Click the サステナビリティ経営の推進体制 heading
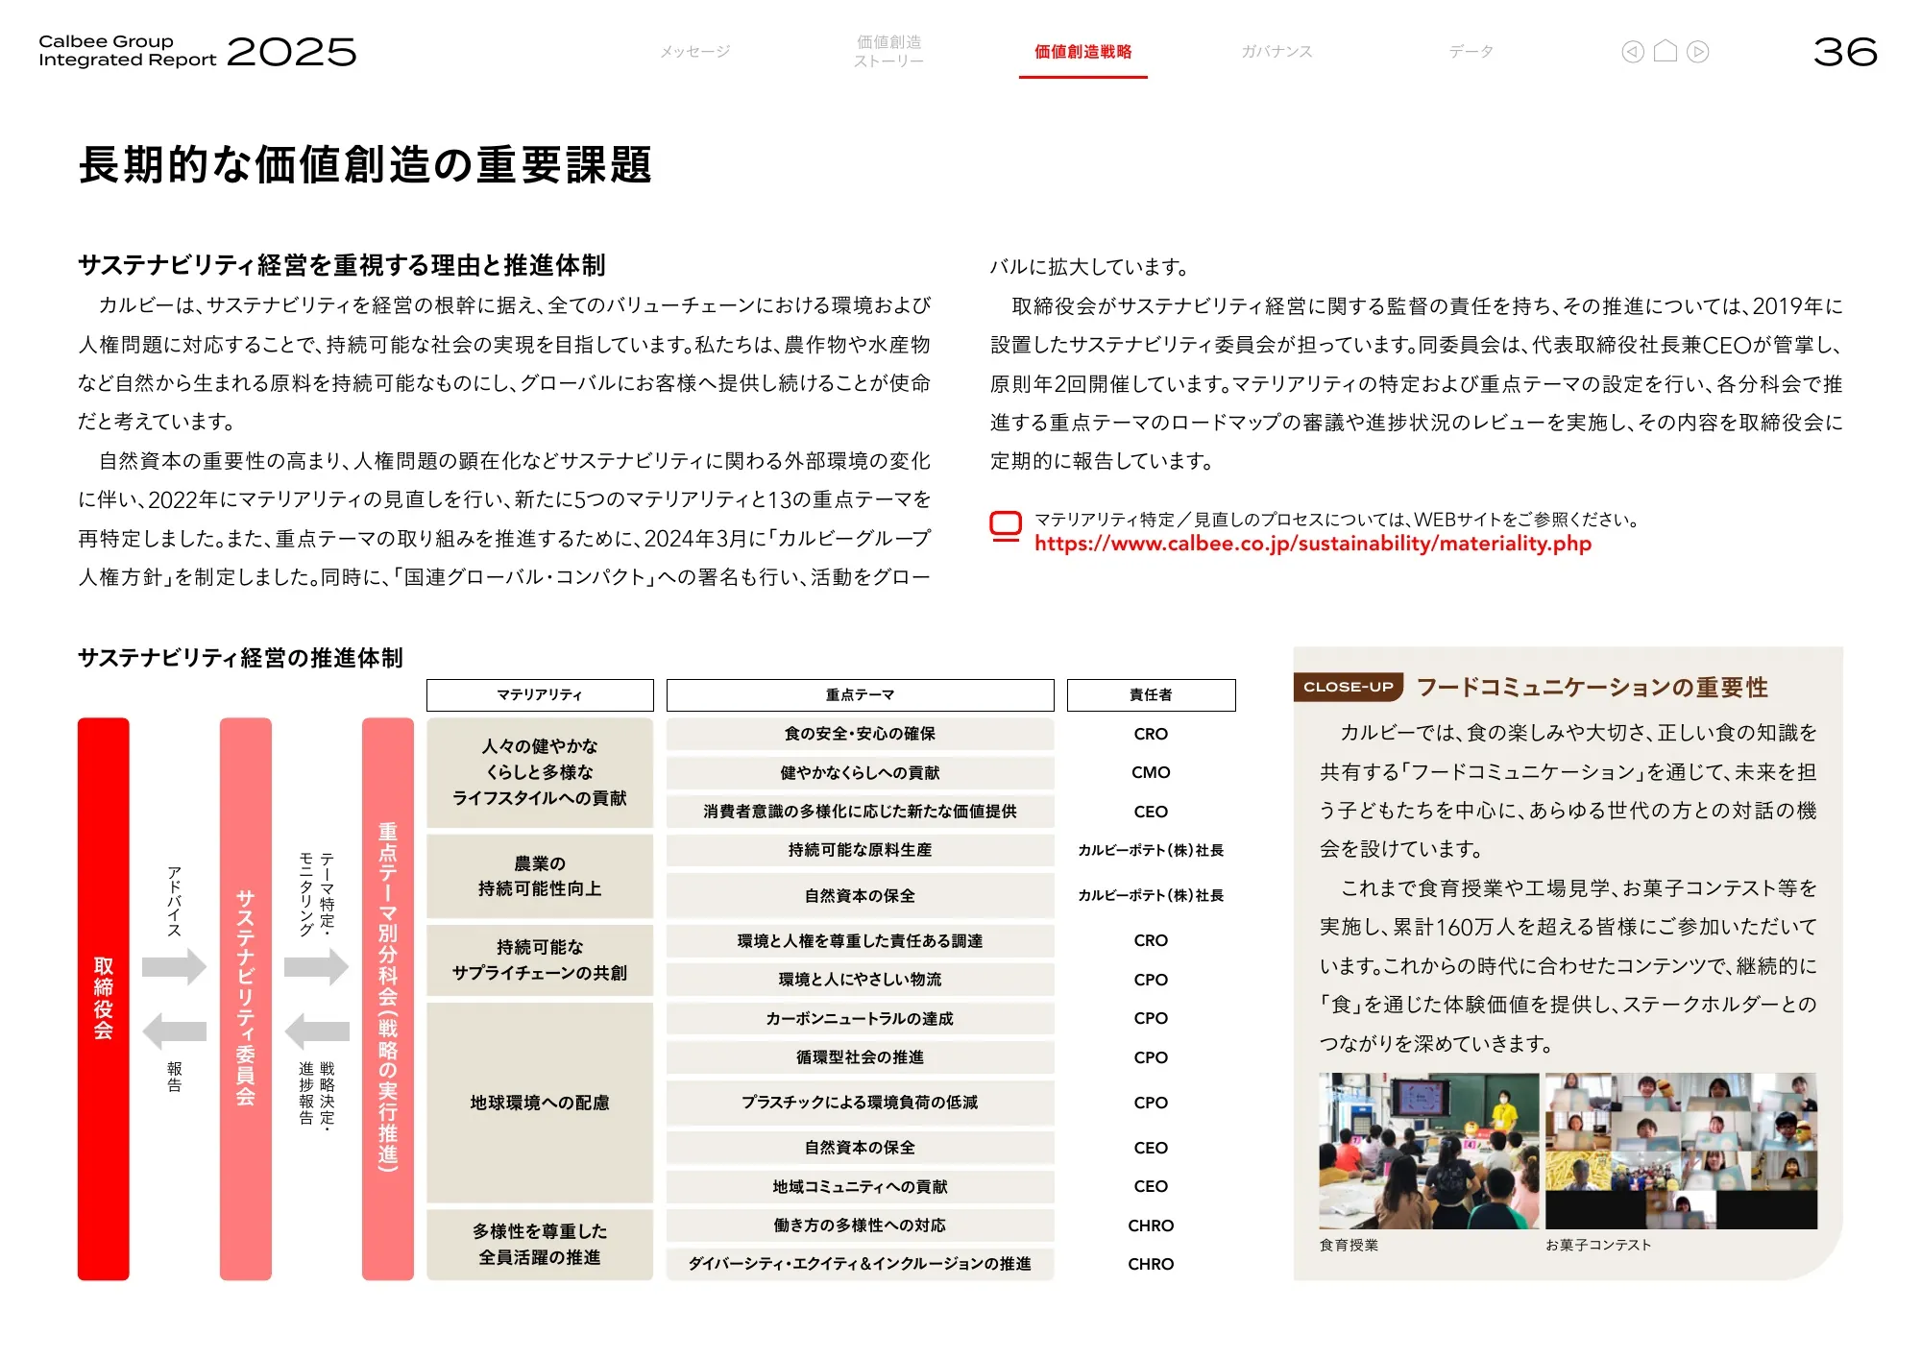Viewport: 1921px width, 1359px height. pos(240,658)
